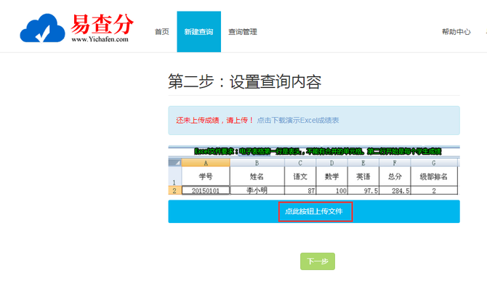Open the 首页 navigation item
Image resolution: width=487 pixels, height=289 pixels.
tap(162, 32)
